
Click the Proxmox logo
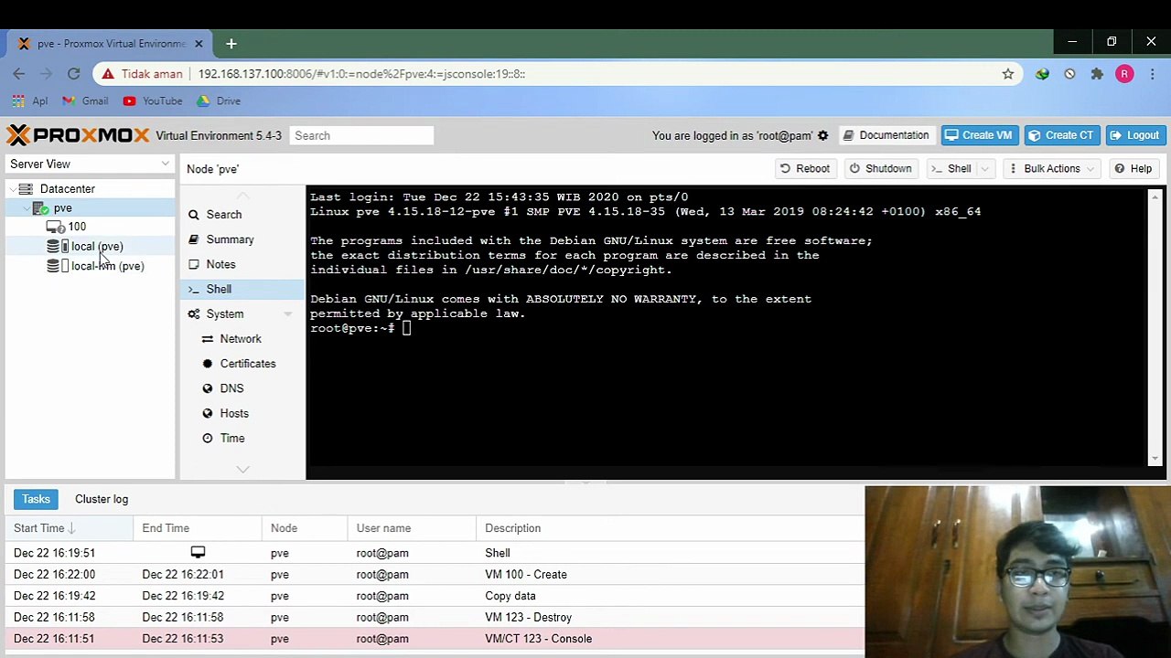(78, 135)
